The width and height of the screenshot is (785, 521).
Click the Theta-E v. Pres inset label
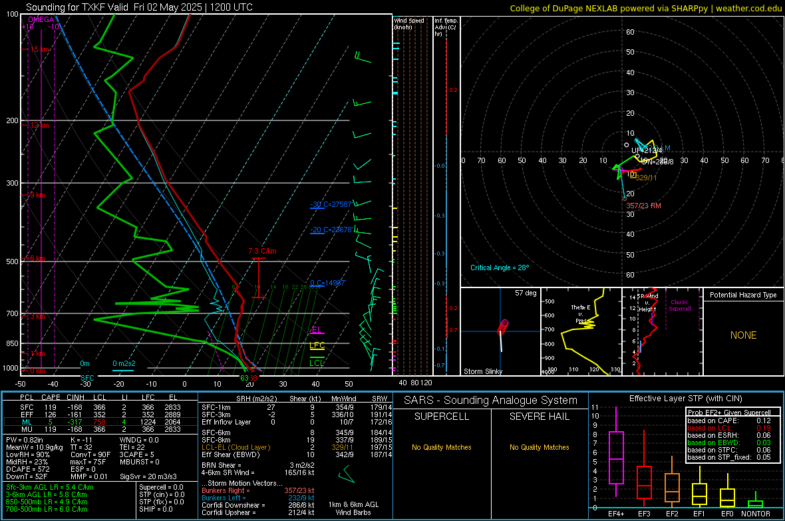point(581,313)
